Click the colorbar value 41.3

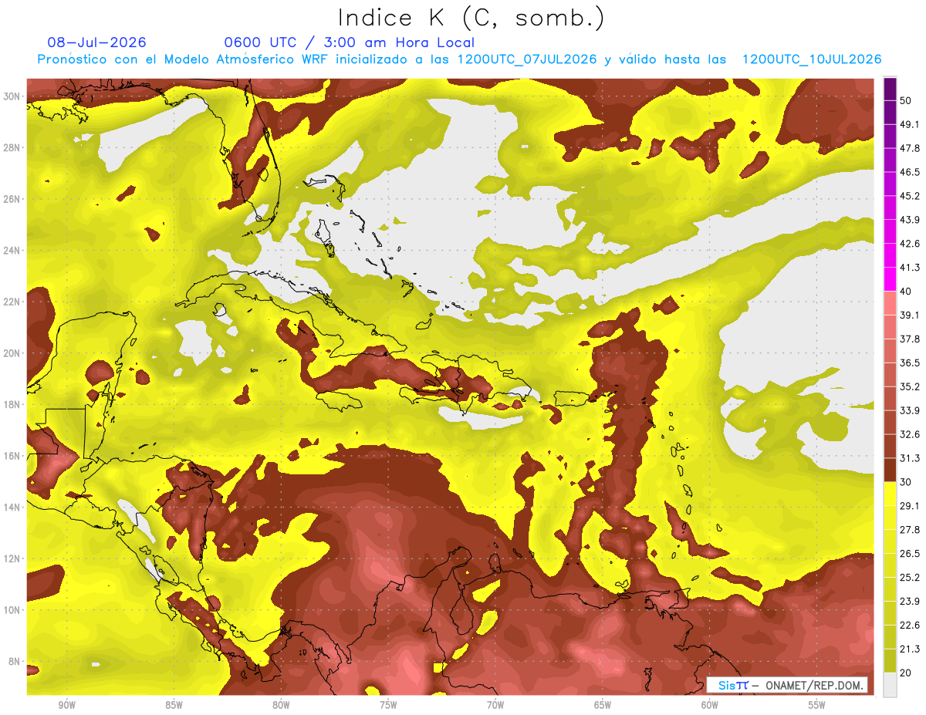point(910,268)
